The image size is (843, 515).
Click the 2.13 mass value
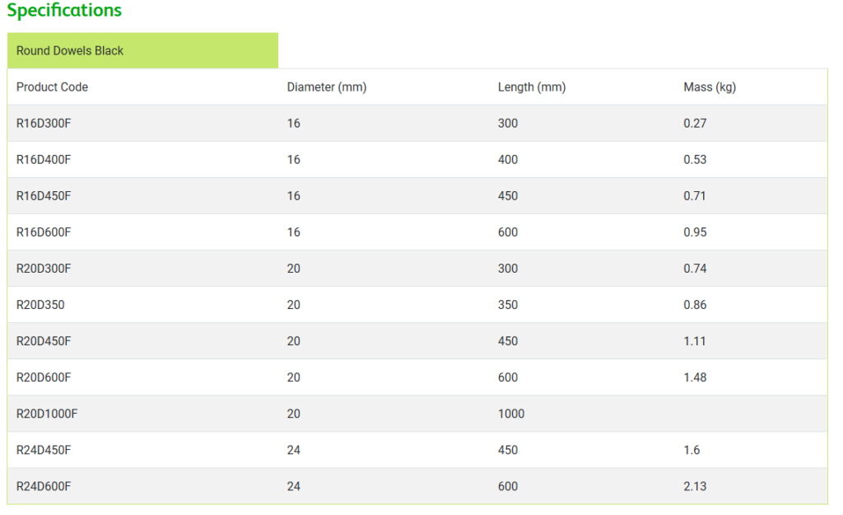[695, 486]
